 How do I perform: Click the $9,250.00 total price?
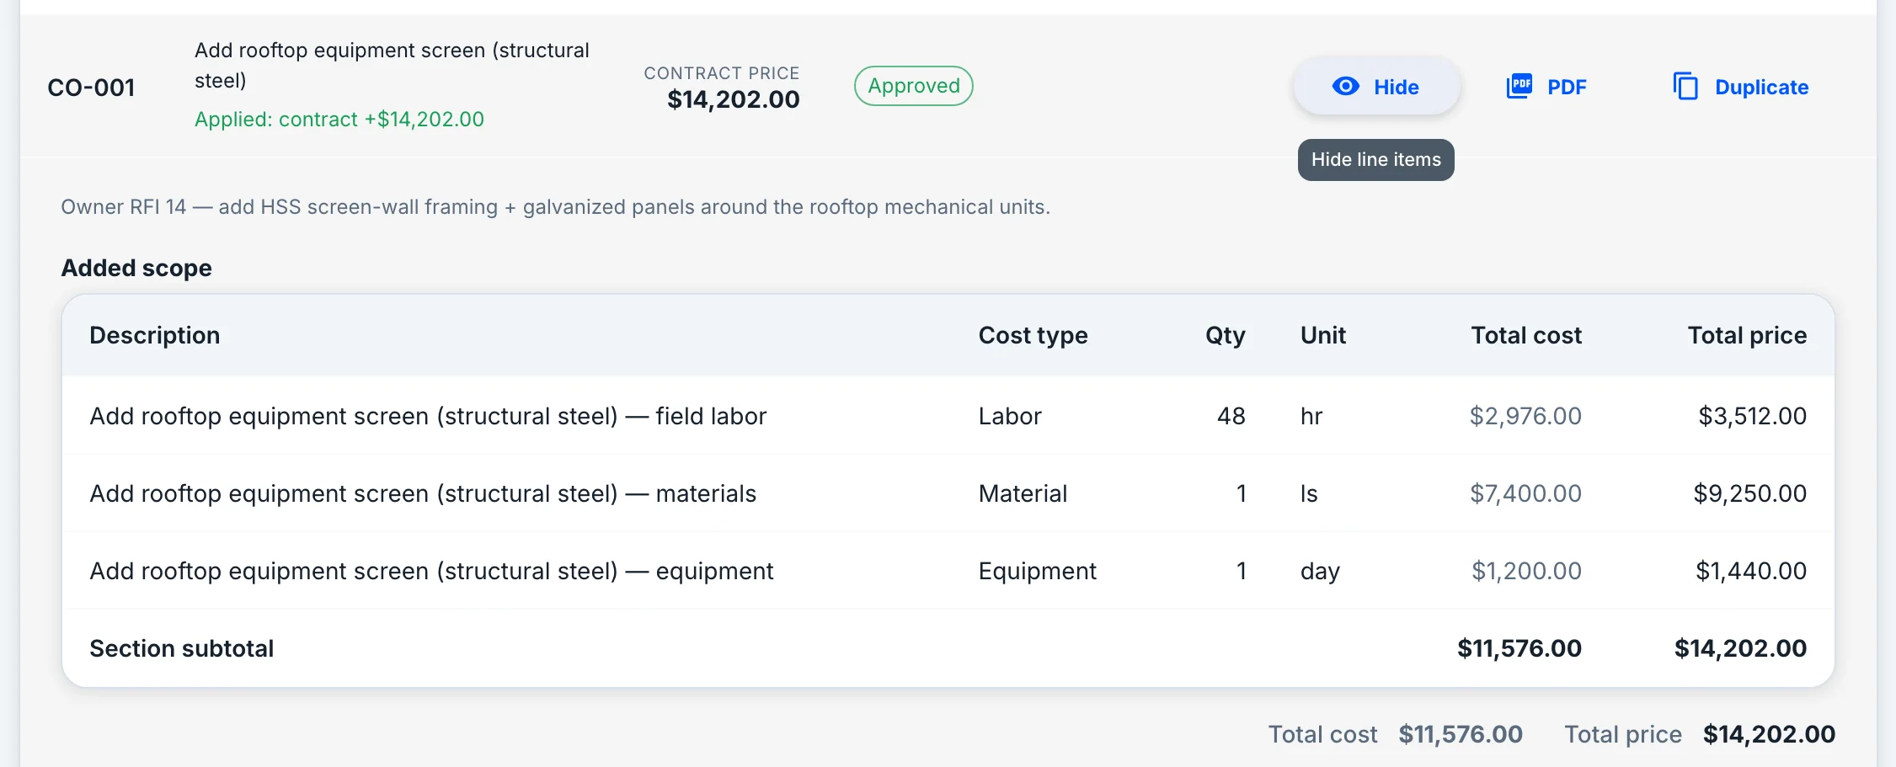click(x=1749, y=493)
